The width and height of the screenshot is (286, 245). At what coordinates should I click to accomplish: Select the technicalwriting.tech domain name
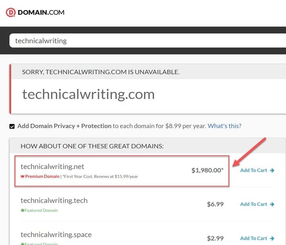(54, 200)
